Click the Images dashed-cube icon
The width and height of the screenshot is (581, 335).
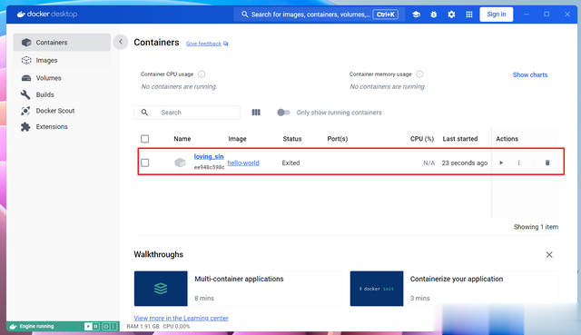coord(26,60)
